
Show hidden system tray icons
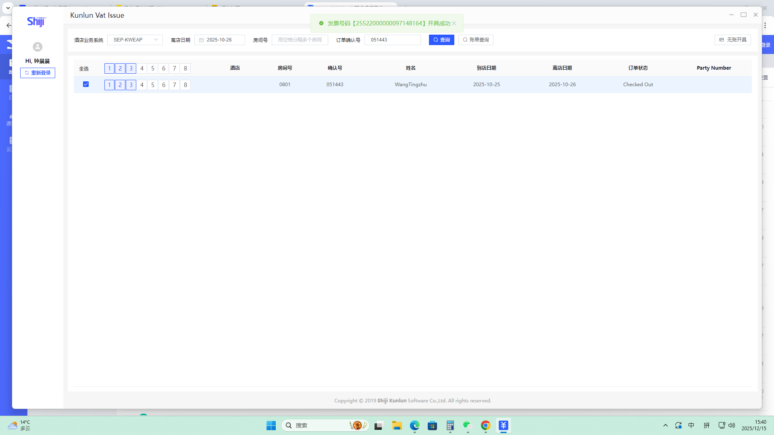pos(666,425)
